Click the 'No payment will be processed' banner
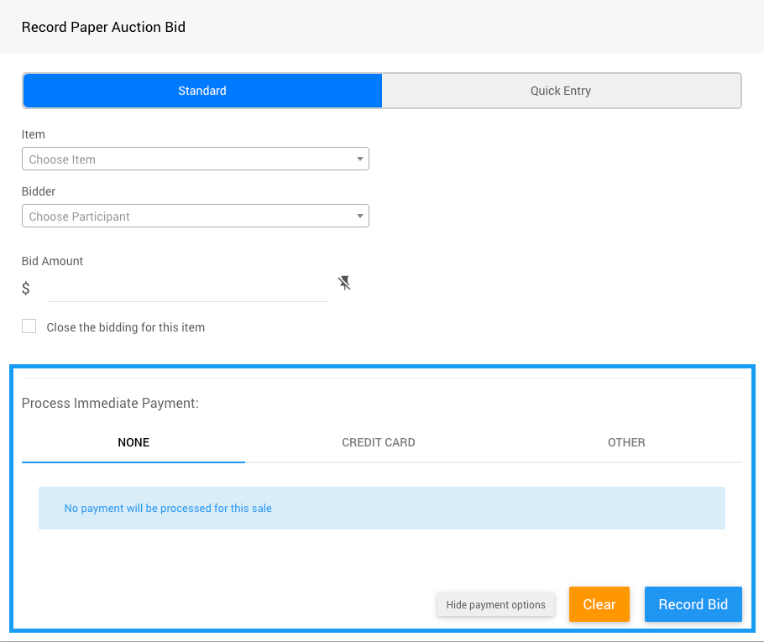The width and height of the screenshot is (764, 642). click(x=381, y=508)
